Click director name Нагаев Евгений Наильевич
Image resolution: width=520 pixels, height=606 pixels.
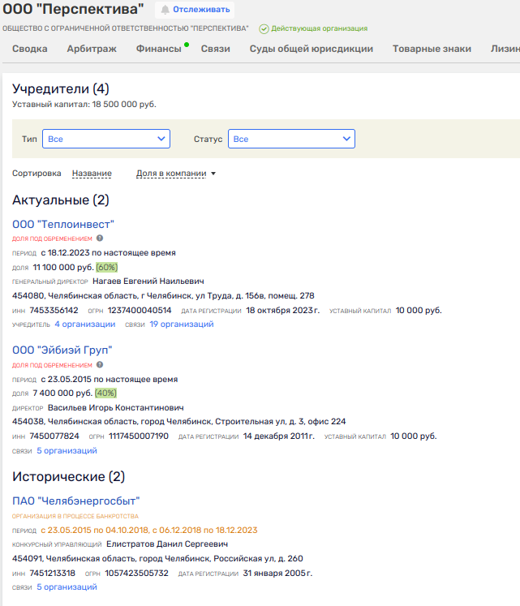coord(148,281)
